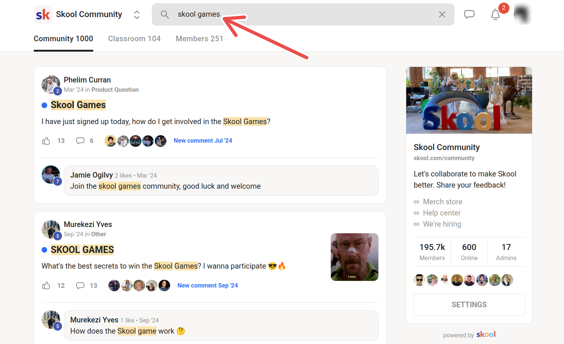The image size is (564, 344).
Task: Expand the community switcher chevrons
Action: click(137, 14)
